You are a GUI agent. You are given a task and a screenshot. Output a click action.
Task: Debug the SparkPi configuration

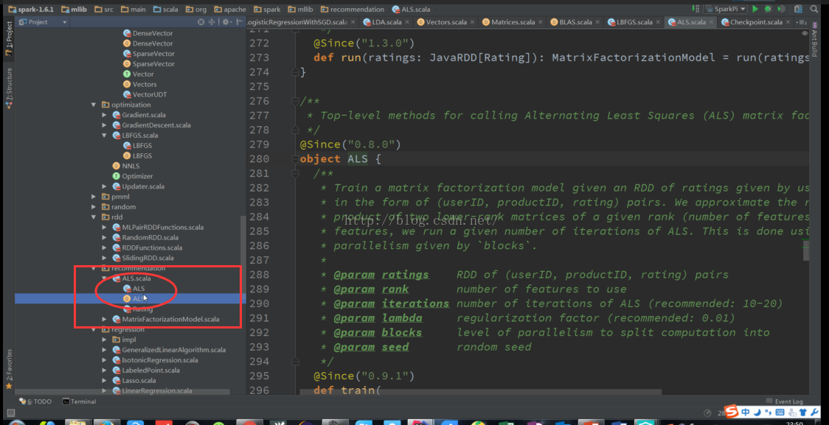769,9
